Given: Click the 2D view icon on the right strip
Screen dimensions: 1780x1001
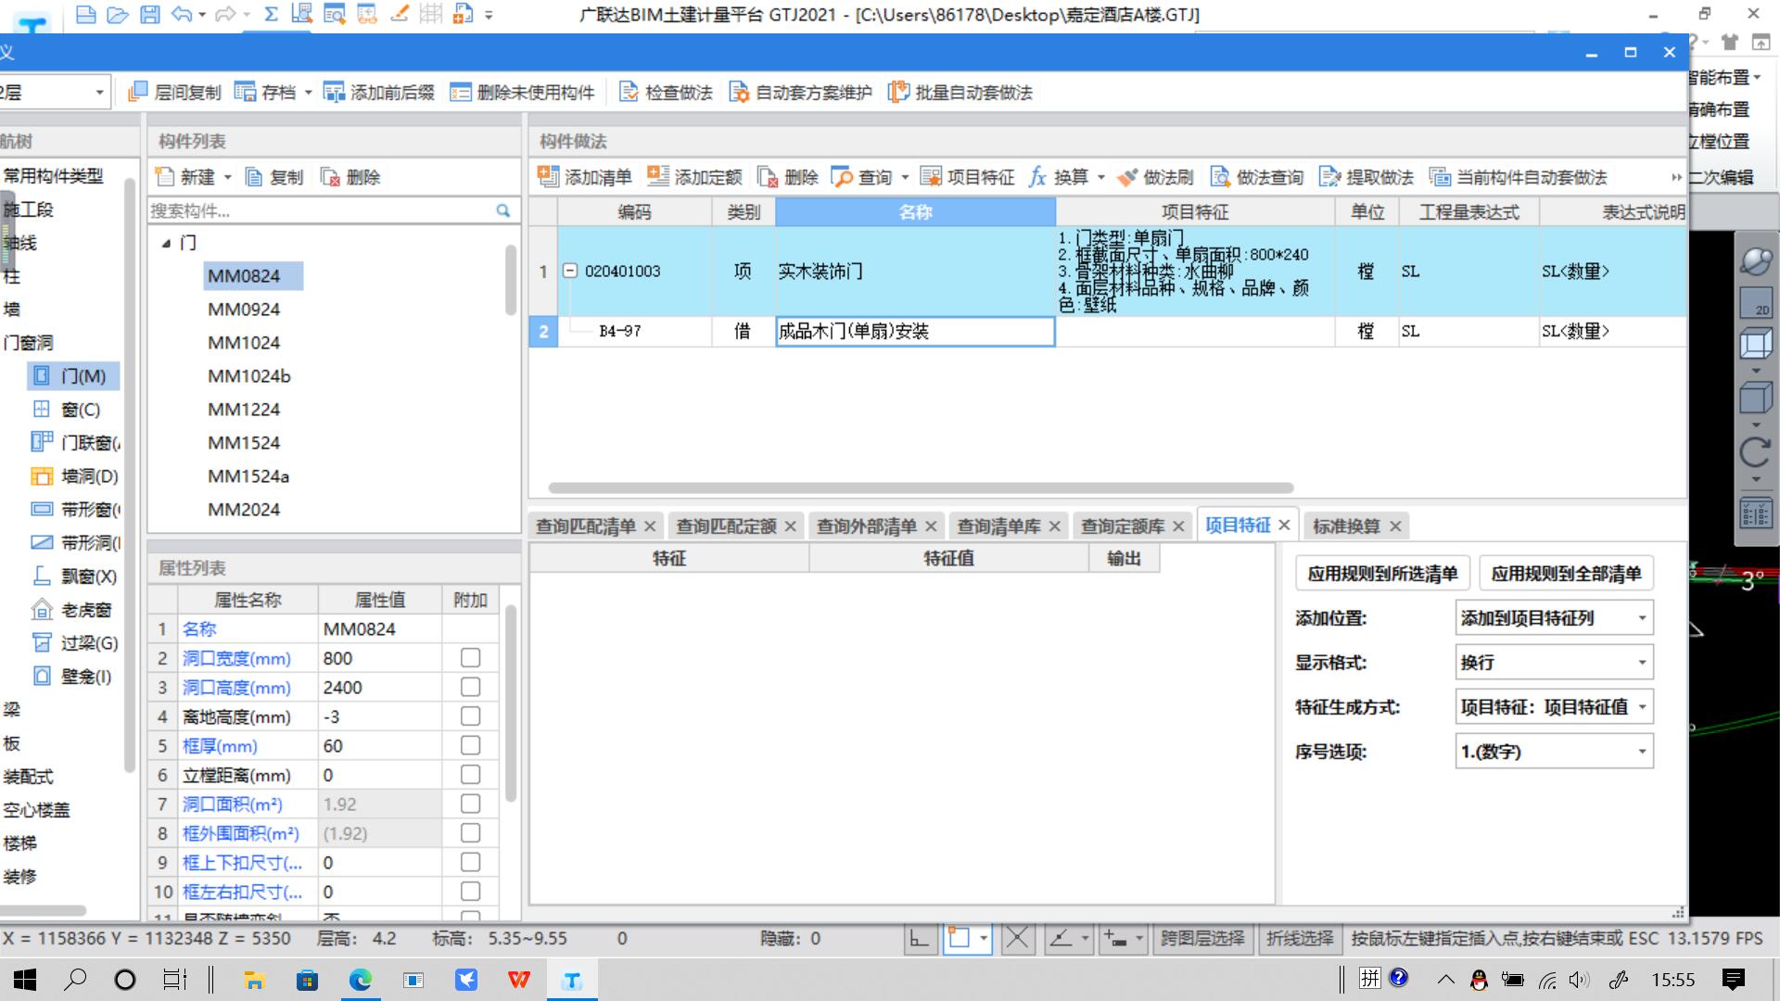Looking at the screenshot, I should click(1755, 303).
